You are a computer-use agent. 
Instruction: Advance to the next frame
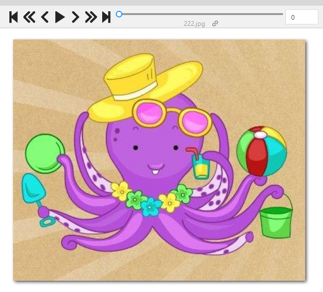click(75, 17)
